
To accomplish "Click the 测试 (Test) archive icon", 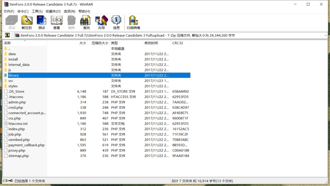I will tap(42, 22).
